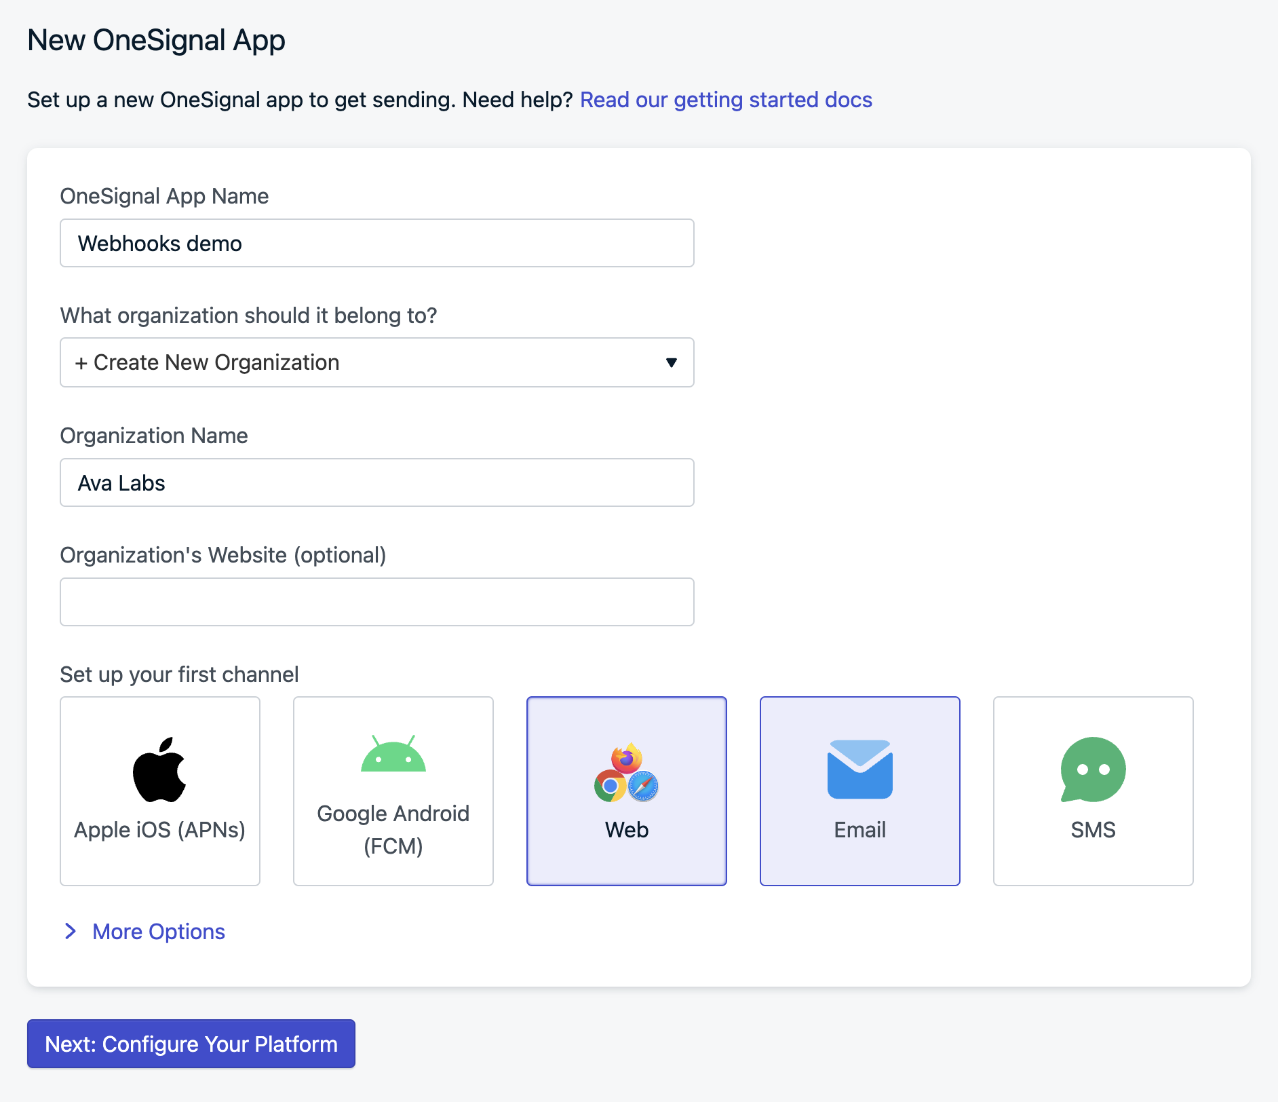Click the Organization Name input field

click(377, 482)
